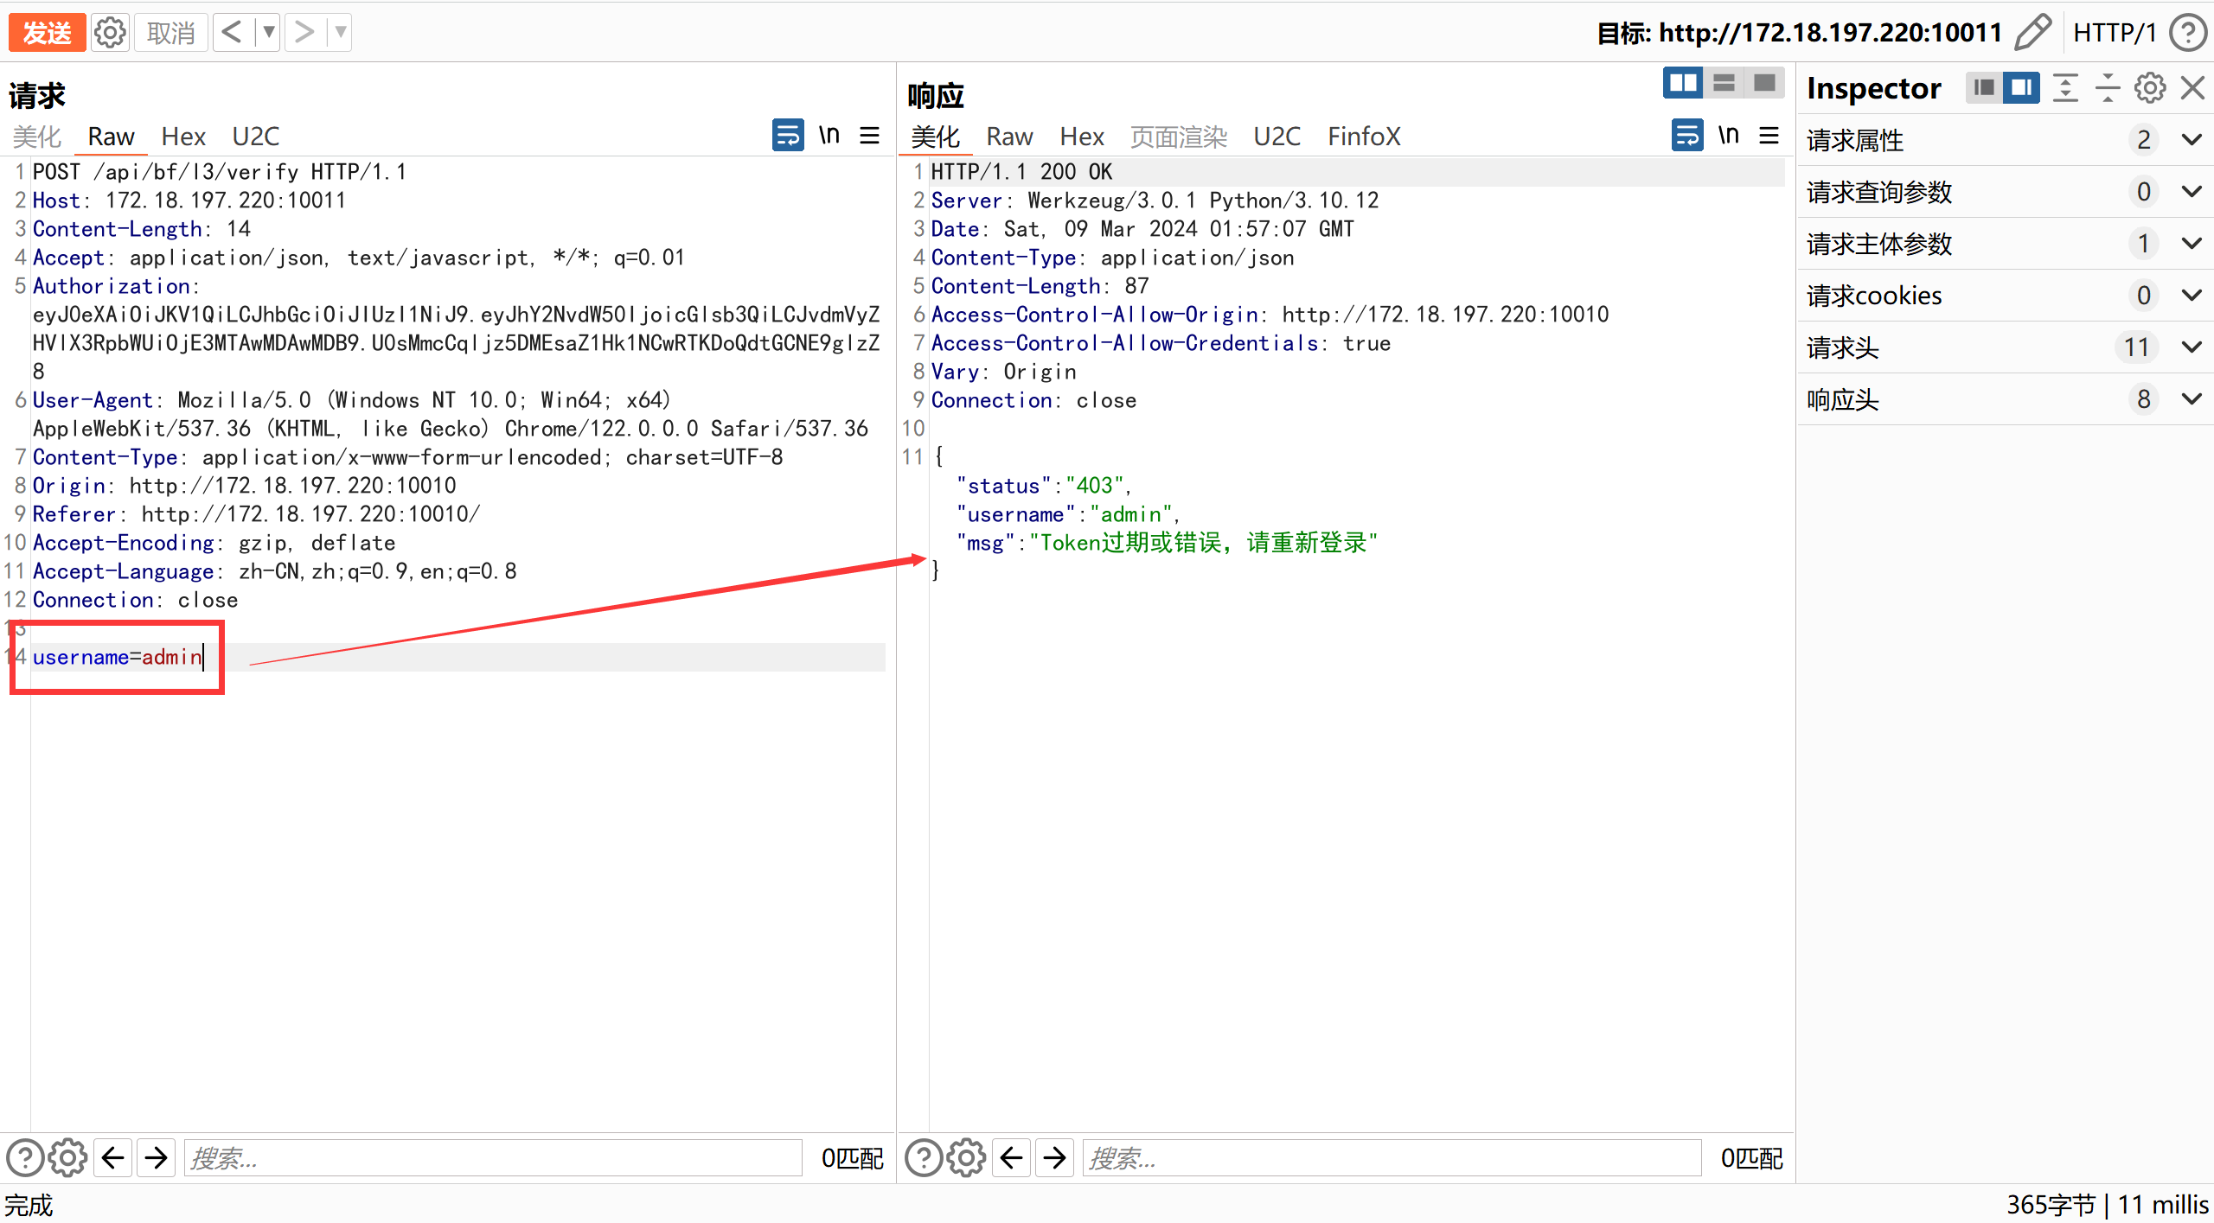This screenshot has height=1223, width=2214.
Task: Click the HTTP/1 protocol selector
Action: (2115, 33)
